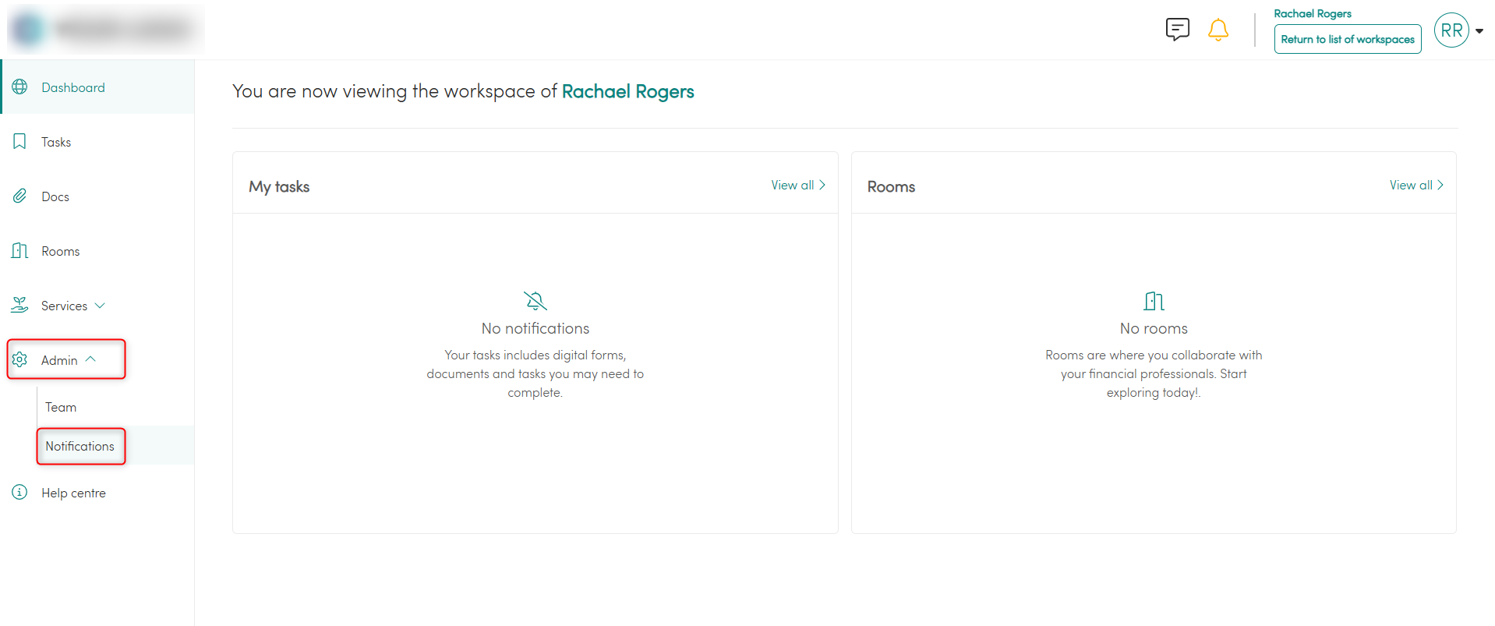Image resolution: width=1495 pixels, height=626 pixels.
Task: Select Notifications under Admin
Action: (80, 446)
